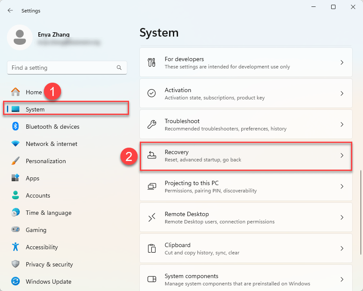Expand the Clipboard row chevron
This screenshot has width=363, height=291.
342,248
